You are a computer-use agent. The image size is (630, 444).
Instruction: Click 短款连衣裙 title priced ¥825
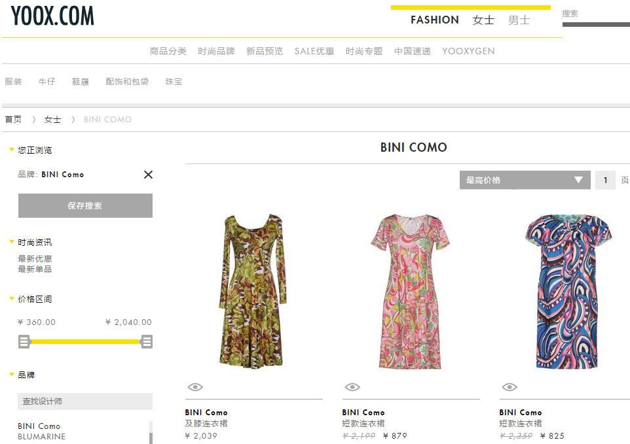[x=521, y=424]
